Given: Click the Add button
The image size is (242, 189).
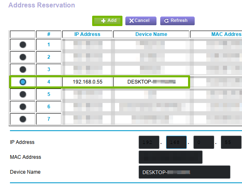Looking at the screenshot, I should tap(107, 21).
